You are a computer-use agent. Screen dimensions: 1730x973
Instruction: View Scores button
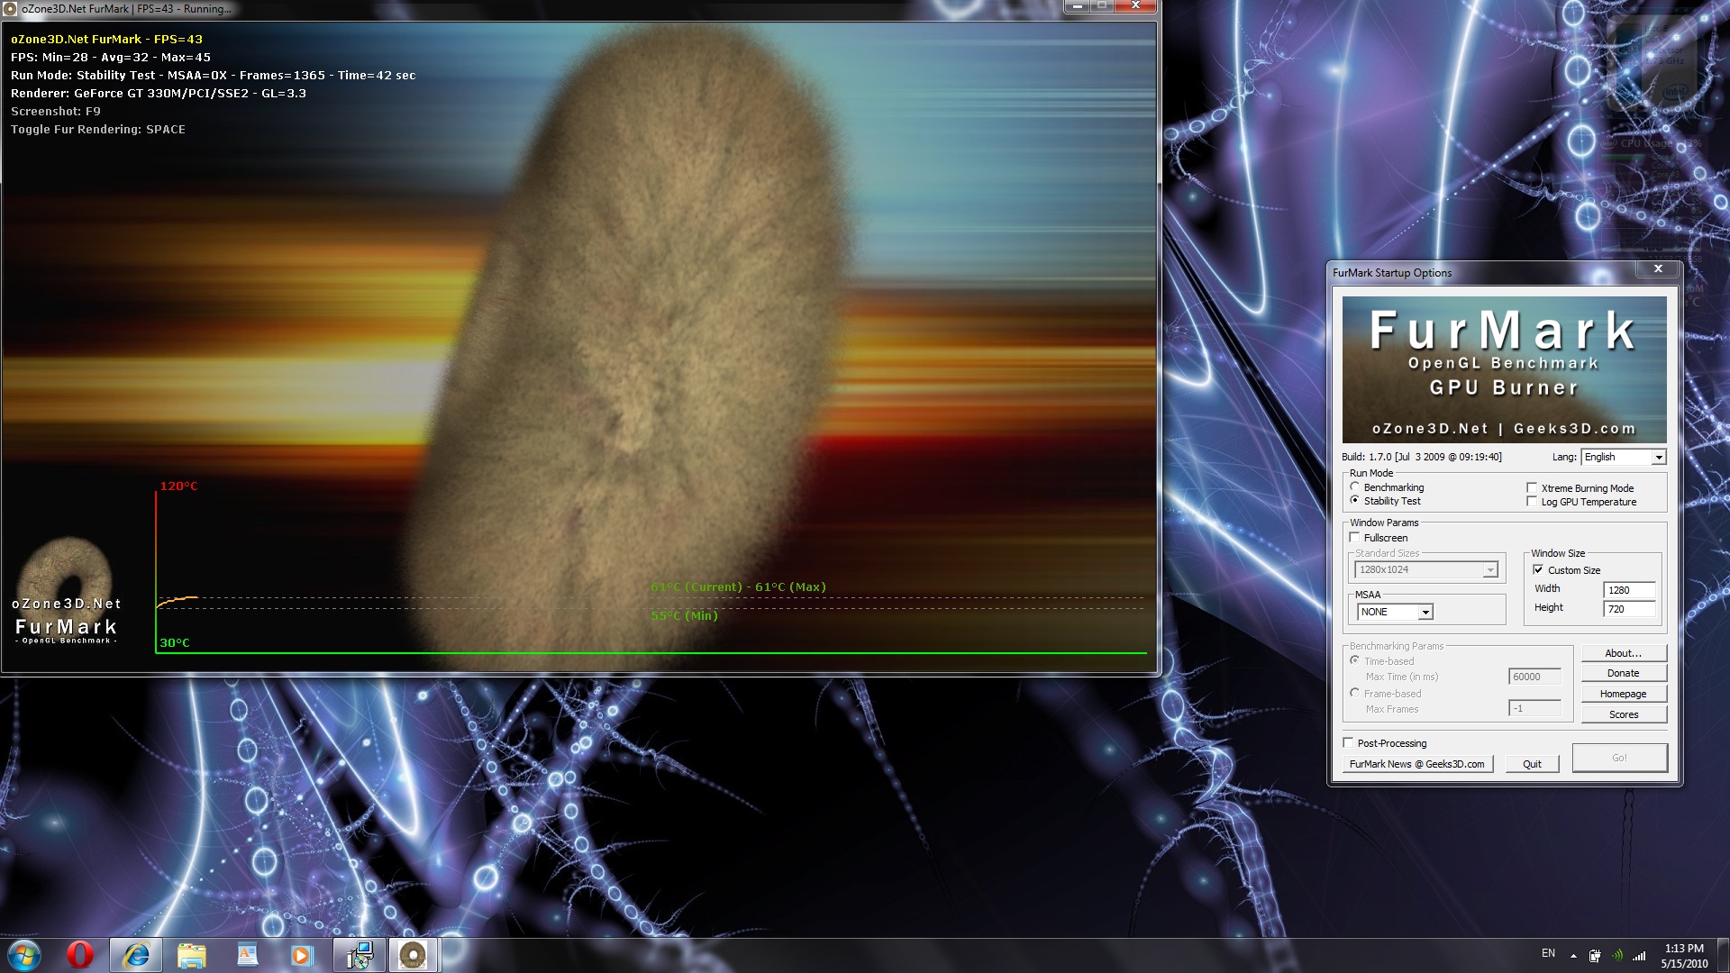point(1624,715)
